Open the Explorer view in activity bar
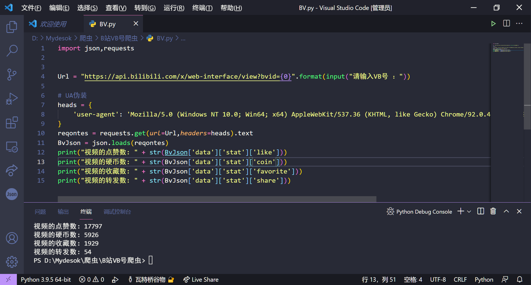Screen dimensions: 531x285 tap(12, 27)
